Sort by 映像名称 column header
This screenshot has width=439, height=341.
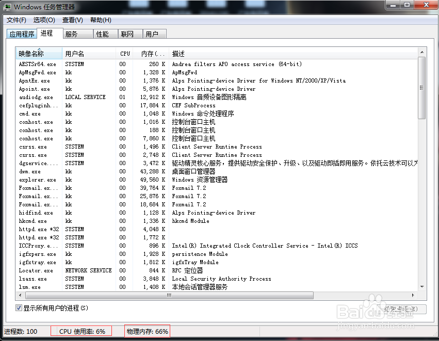[x=39, y=54]
